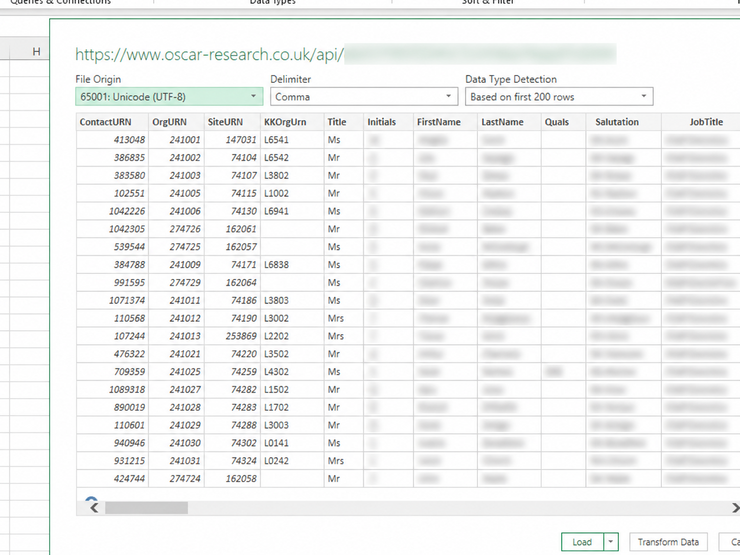This screenshot has height=555, width=740.
Task: Click ContactURN cell 386835
Action: click(112, 158)
